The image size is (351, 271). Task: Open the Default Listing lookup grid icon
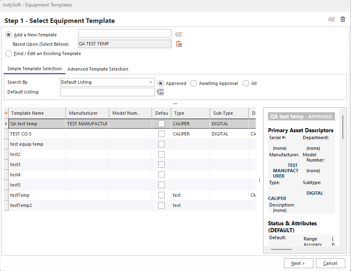(x=161, y=92)
